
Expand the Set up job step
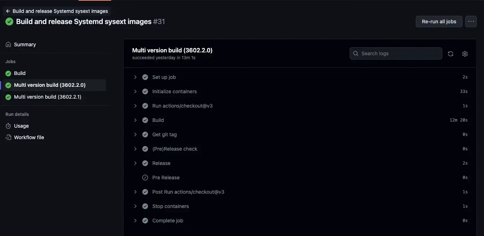pyautogui.click(x=135, y=77)
